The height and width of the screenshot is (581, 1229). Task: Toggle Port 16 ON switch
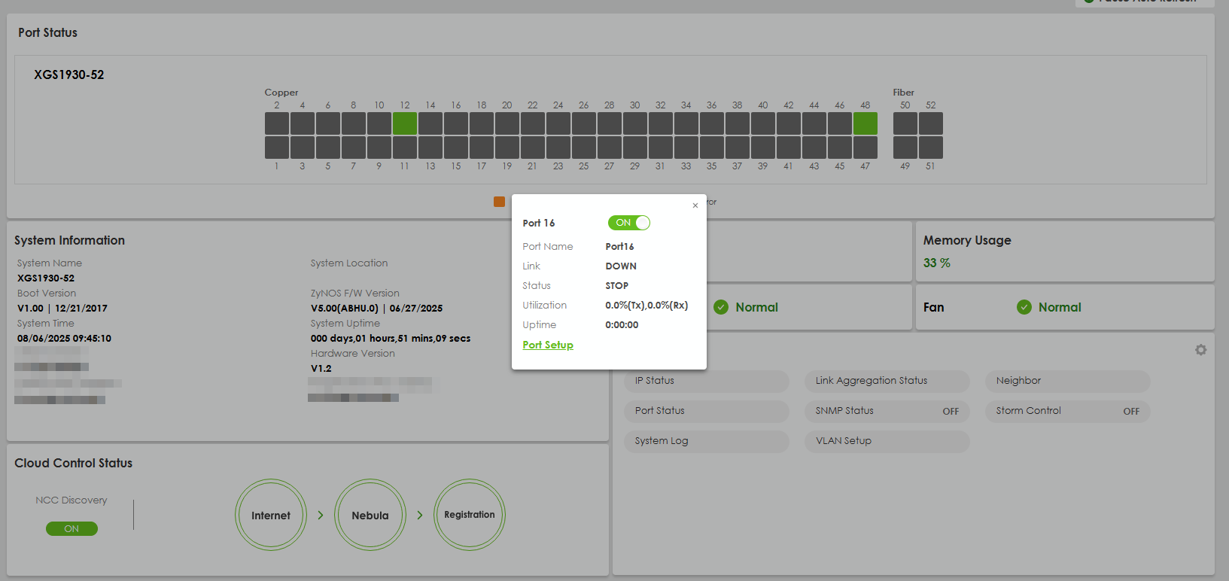pos(629,223)
